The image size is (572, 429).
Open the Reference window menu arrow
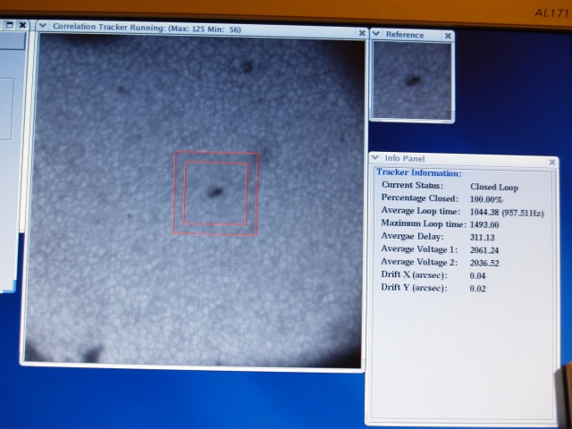click(x=376, y=34)
